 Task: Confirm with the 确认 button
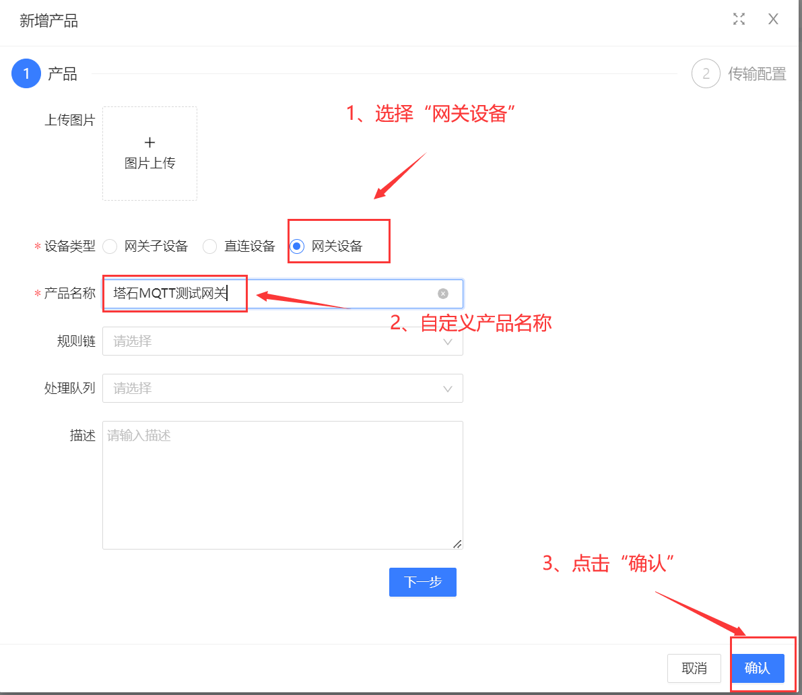tap(757, 668)
